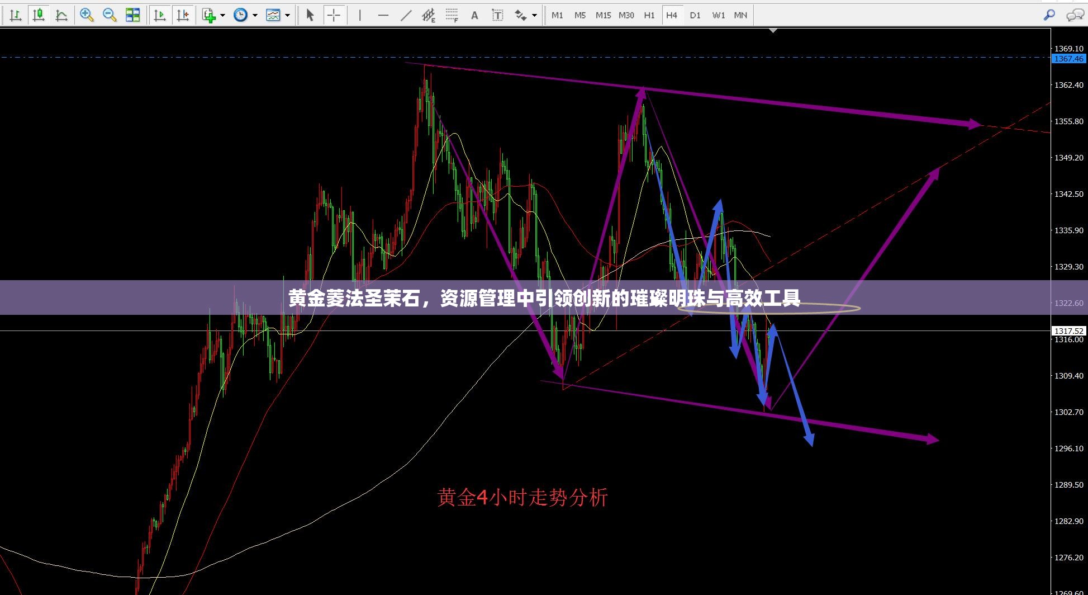This screenshot has width=1088, height=595.
Task: Click the 1367.46 price level marker
Action: (x=1068, y=59)
